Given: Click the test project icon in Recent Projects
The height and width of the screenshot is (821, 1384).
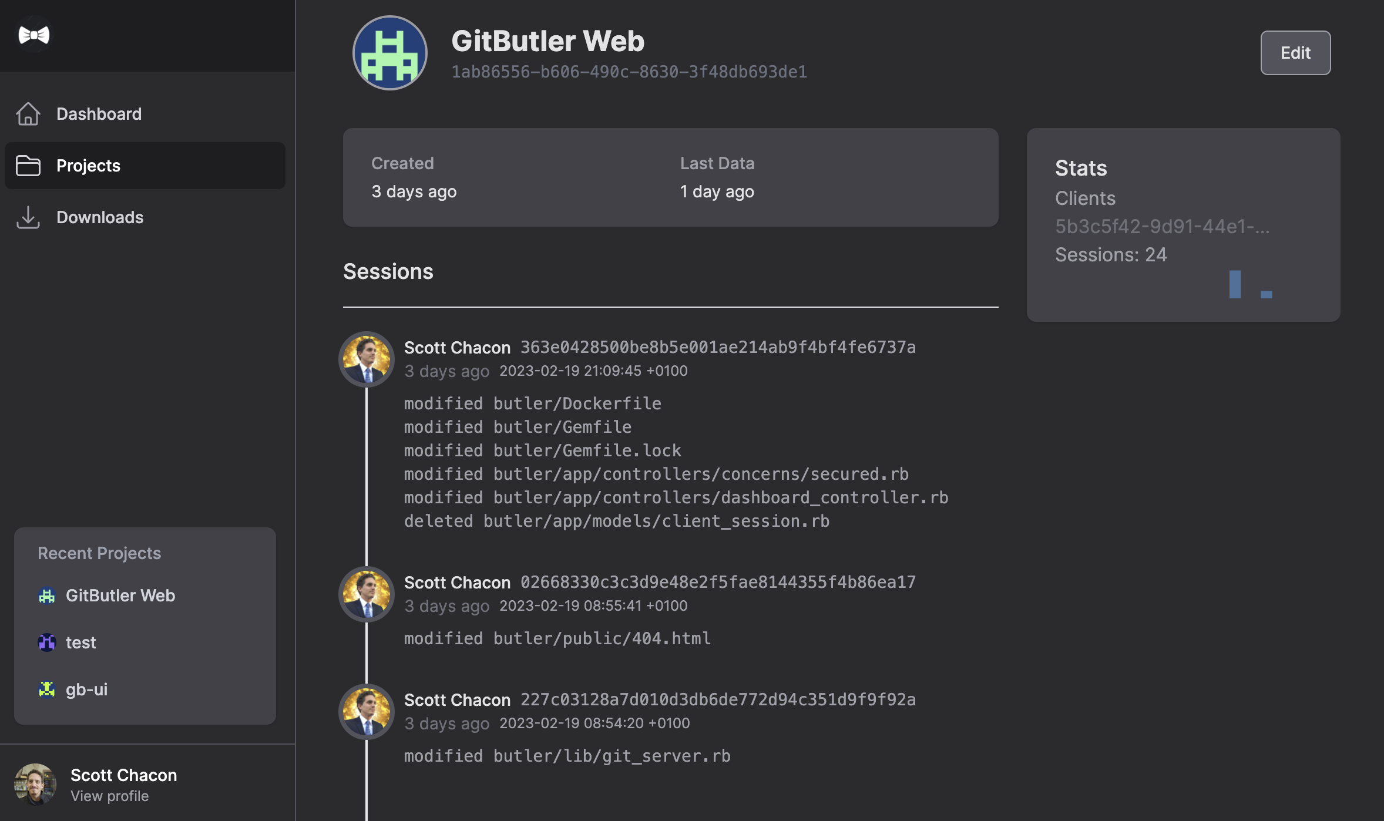Looking at the screenshot, I should point(47,642).
